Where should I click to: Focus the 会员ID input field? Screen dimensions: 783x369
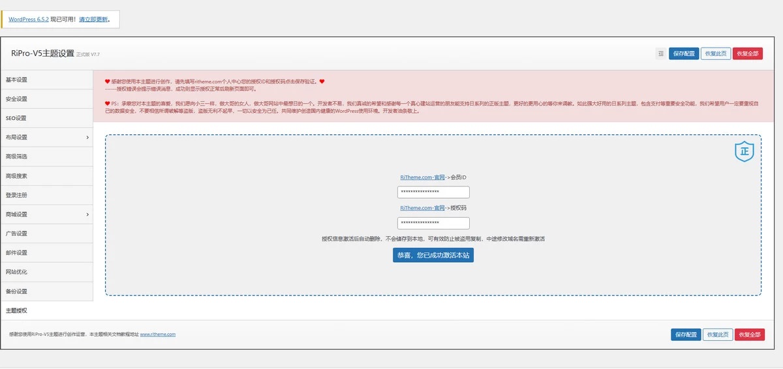[433, 192]
